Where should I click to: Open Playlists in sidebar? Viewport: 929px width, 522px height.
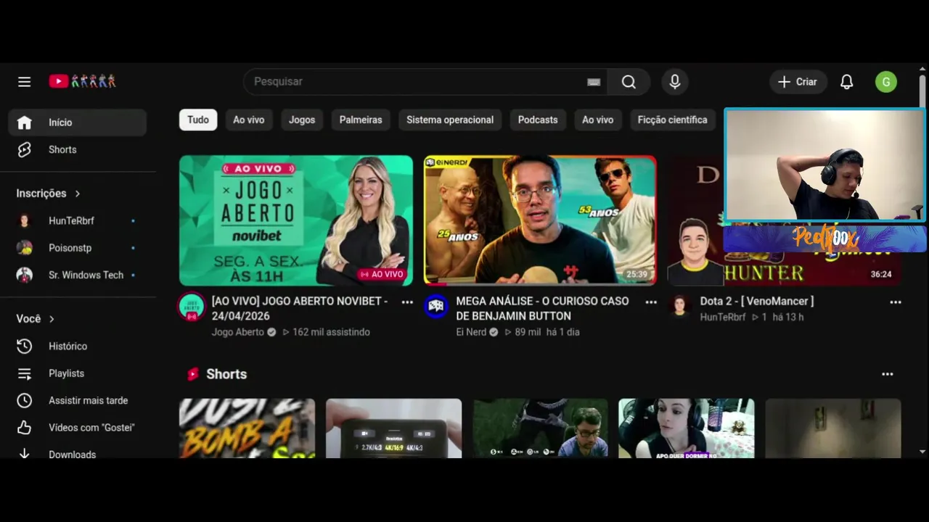[78, 373]
